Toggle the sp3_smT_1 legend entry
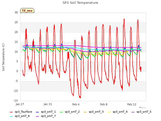Image resolution: width=161 pixels, height=121 pixels. (46, 112)
